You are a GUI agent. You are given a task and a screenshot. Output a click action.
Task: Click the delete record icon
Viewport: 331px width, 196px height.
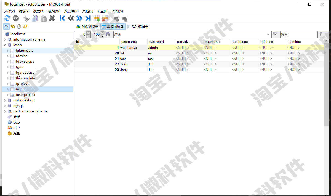105,18
